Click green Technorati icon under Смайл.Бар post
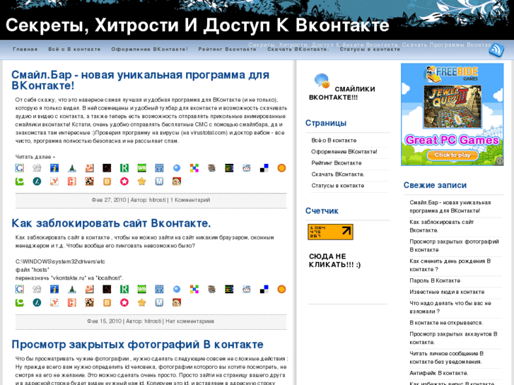The image size is (514, 385). tap(20, 181)
